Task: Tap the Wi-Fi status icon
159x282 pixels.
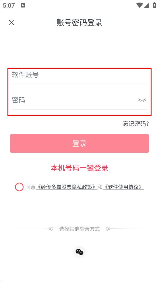Action: click(139, 5)
